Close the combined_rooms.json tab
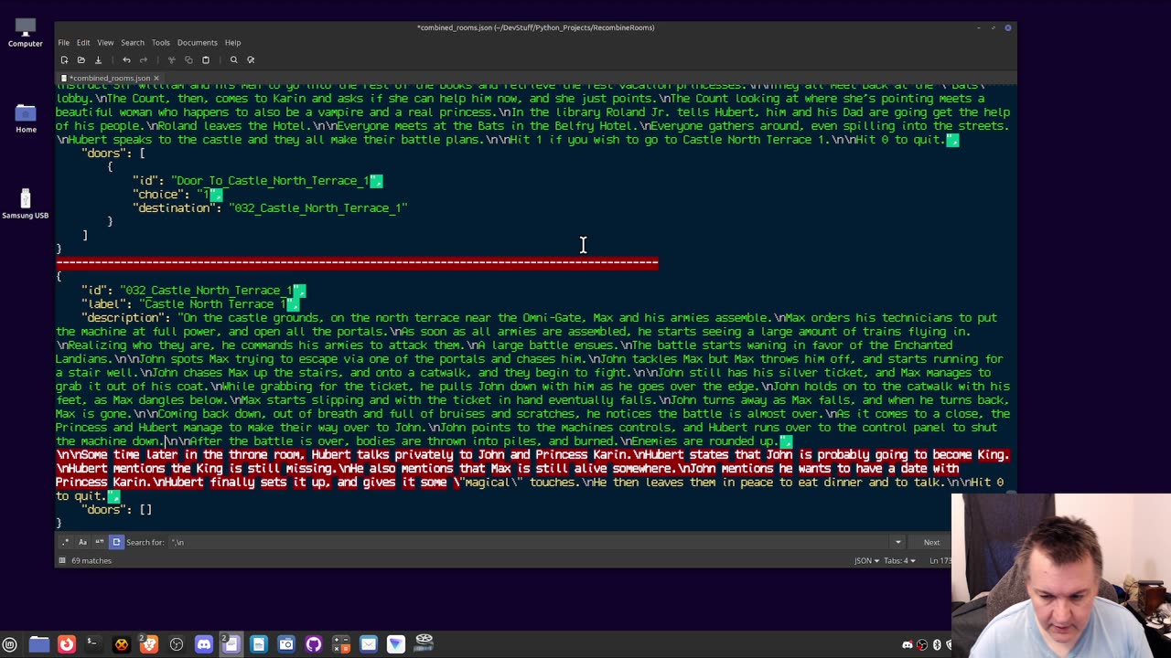 [156, 79]
